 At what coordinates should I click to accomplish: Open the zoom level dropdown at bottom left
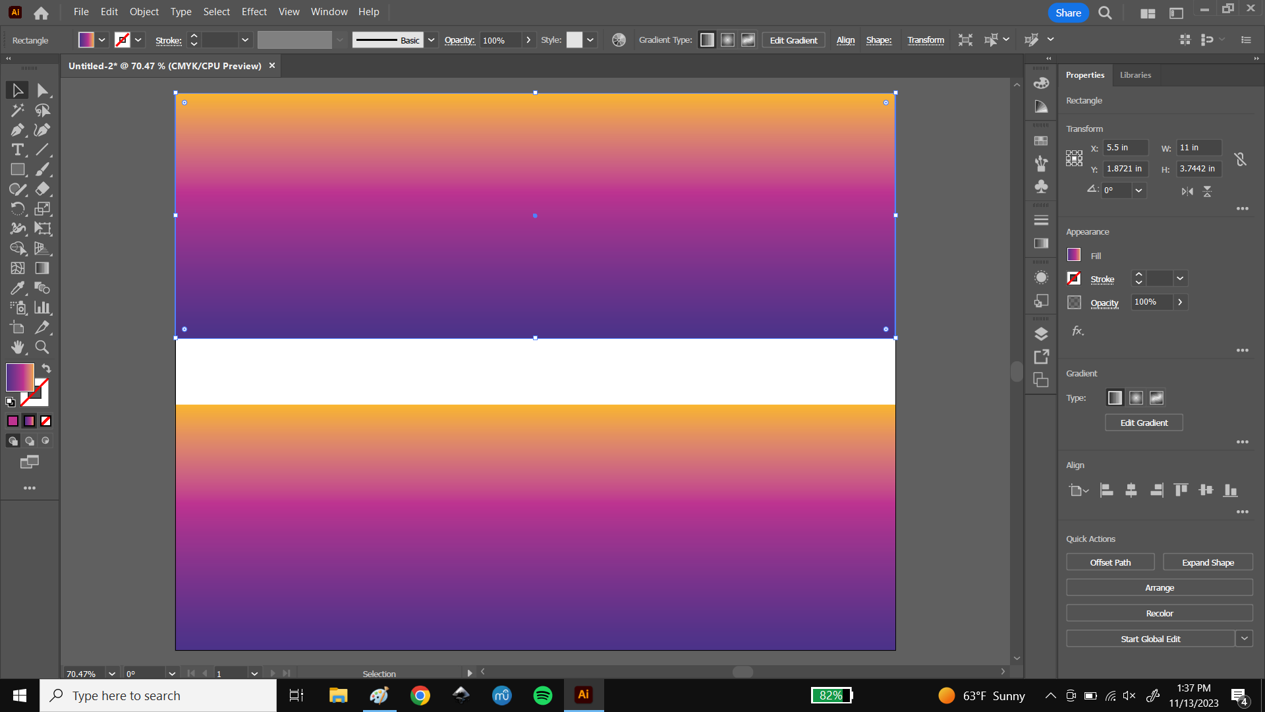[111, 674]
